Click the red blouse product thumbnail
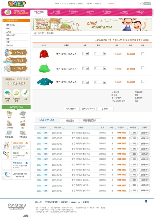Viewport: 154px width, 217px height. click(x=44, y=54)
